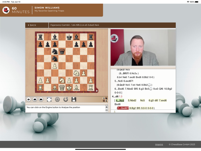Toggle fullscreen board view icon
This screenshot has width=201, height=151.
(x=49, y=100)
